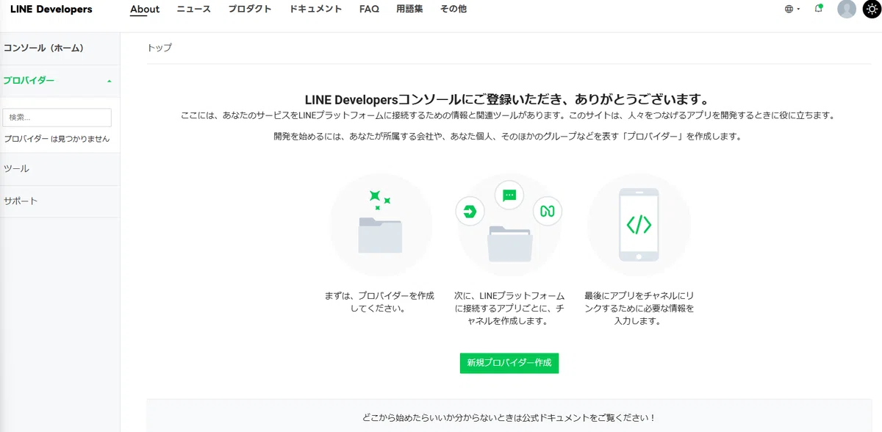This screenshot has width=882, height=432.
Task: Open the プロダクト menu item
Action: click(250, 10)
